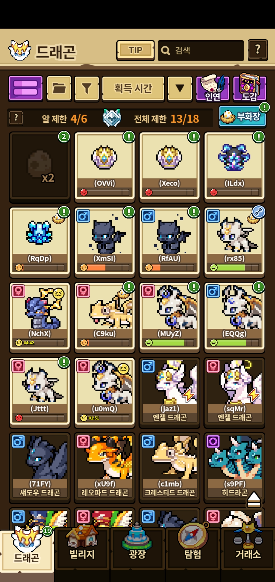Open the funnel filter button
The width and height of the screenshot is (275, 582).
coord(87,88)
